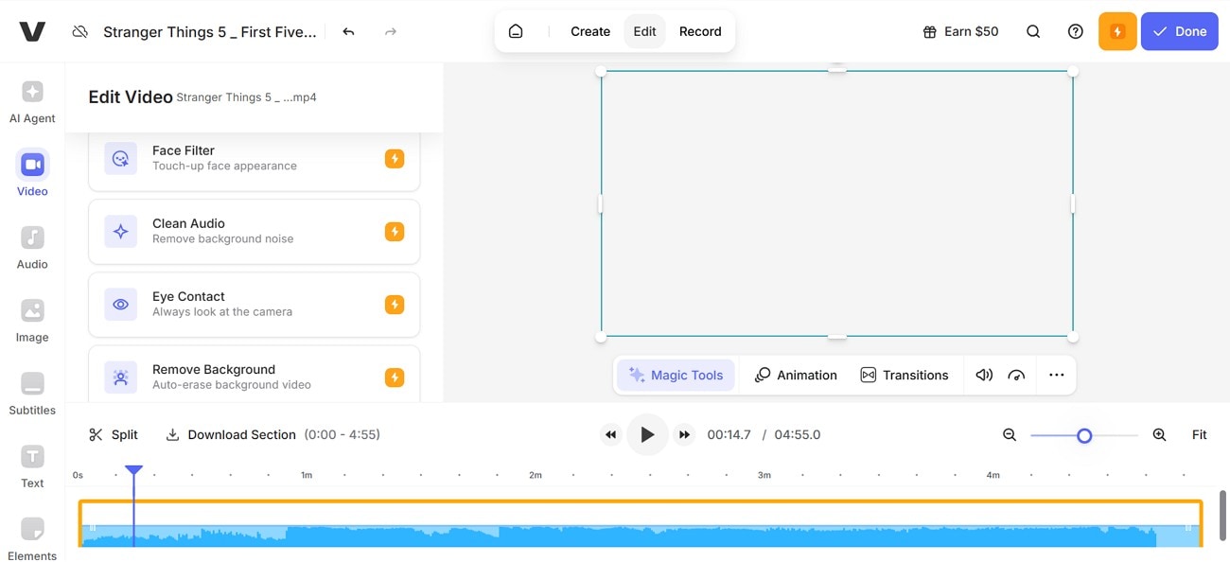Open the Audio panel
This screenshot has width=1230, height=562.
pyautogui.click(x=31, y=246)
